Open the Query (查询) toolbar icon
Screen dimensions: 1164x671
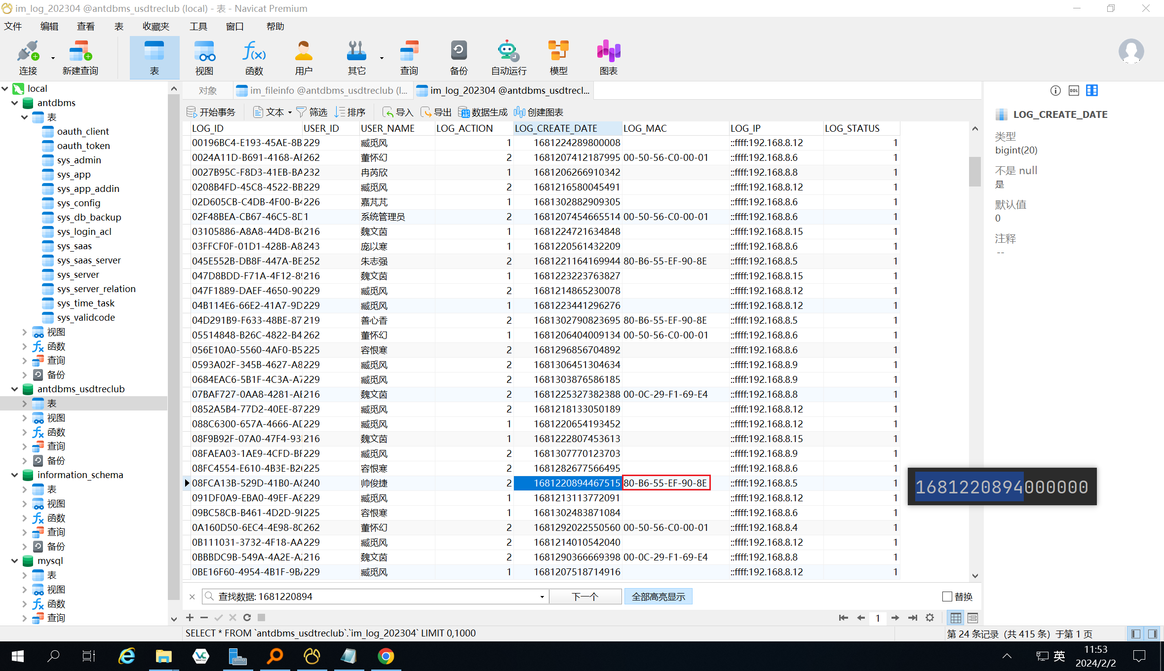click(409, 58)
